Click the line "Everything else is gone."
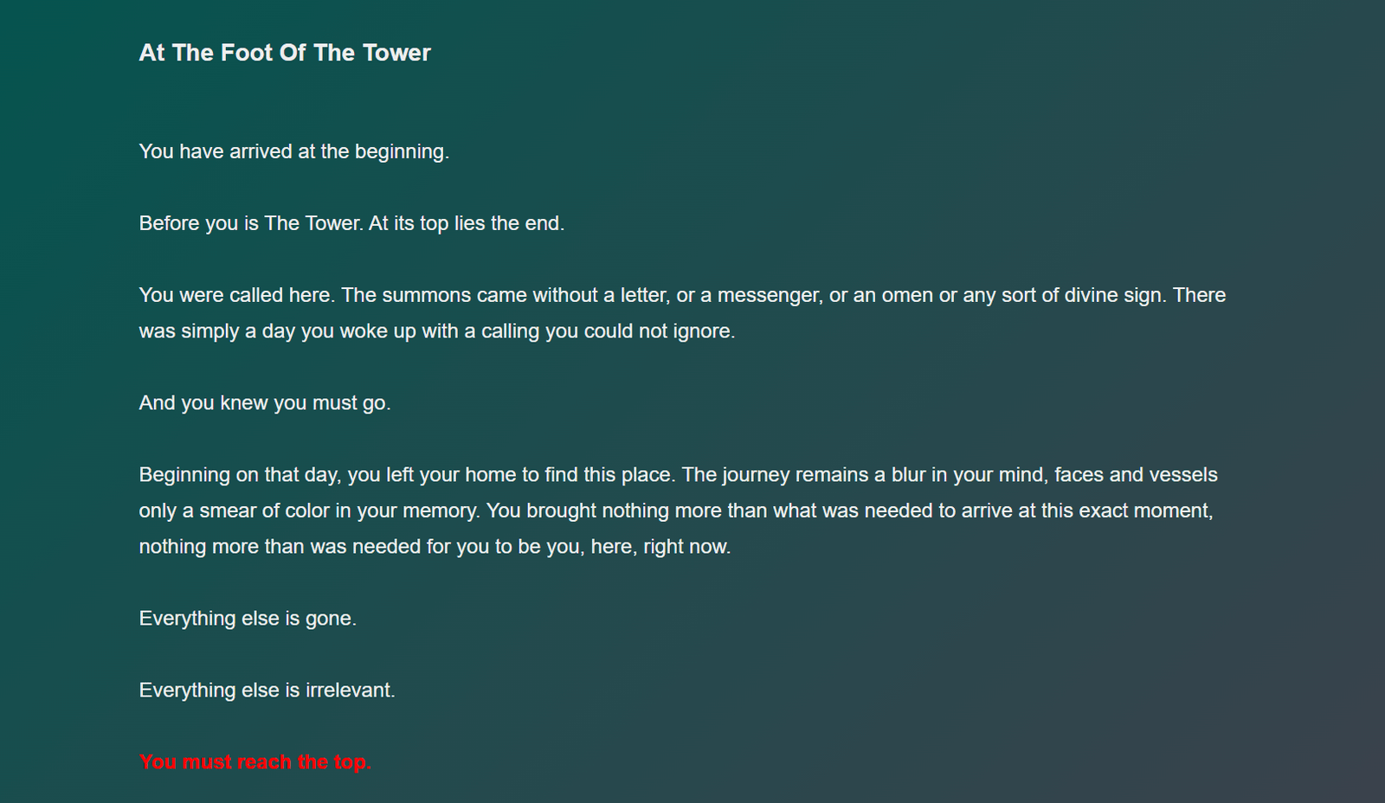 pos(248,619)
